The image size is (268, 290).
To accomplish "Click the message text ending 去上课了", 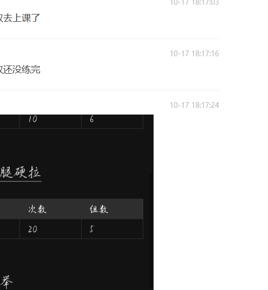I will [x=20, y=18].
